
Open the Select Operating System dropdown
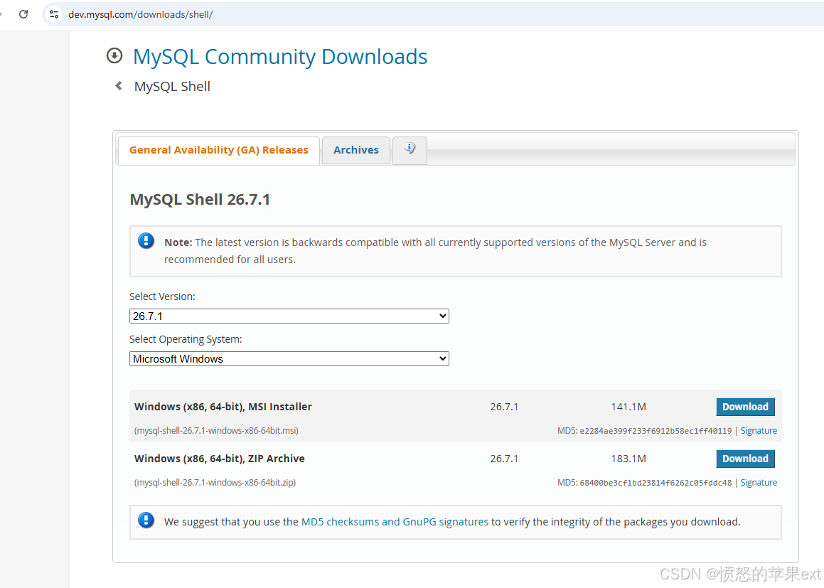(289, 359)
